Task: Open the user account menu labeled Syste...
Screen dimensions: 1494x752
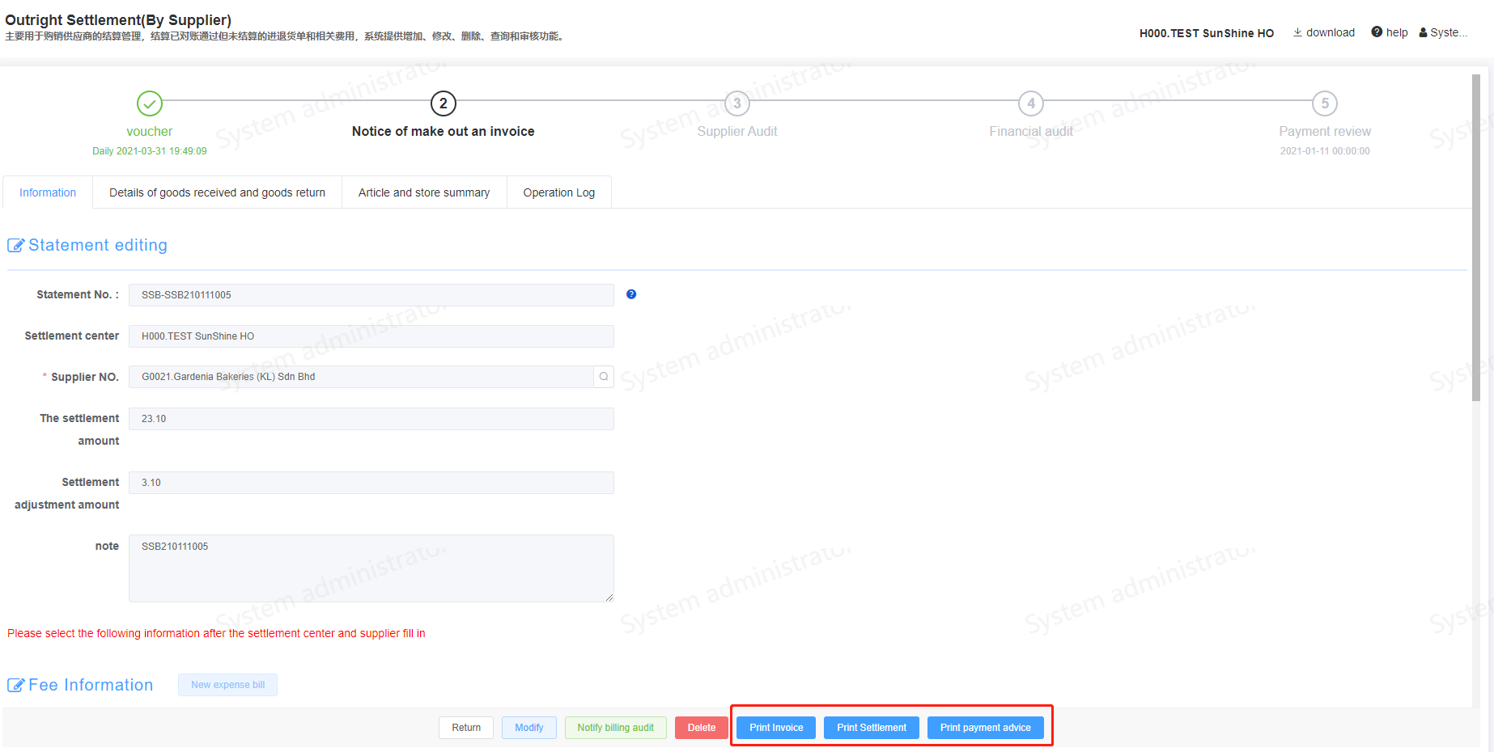Action: point(1443,32)
